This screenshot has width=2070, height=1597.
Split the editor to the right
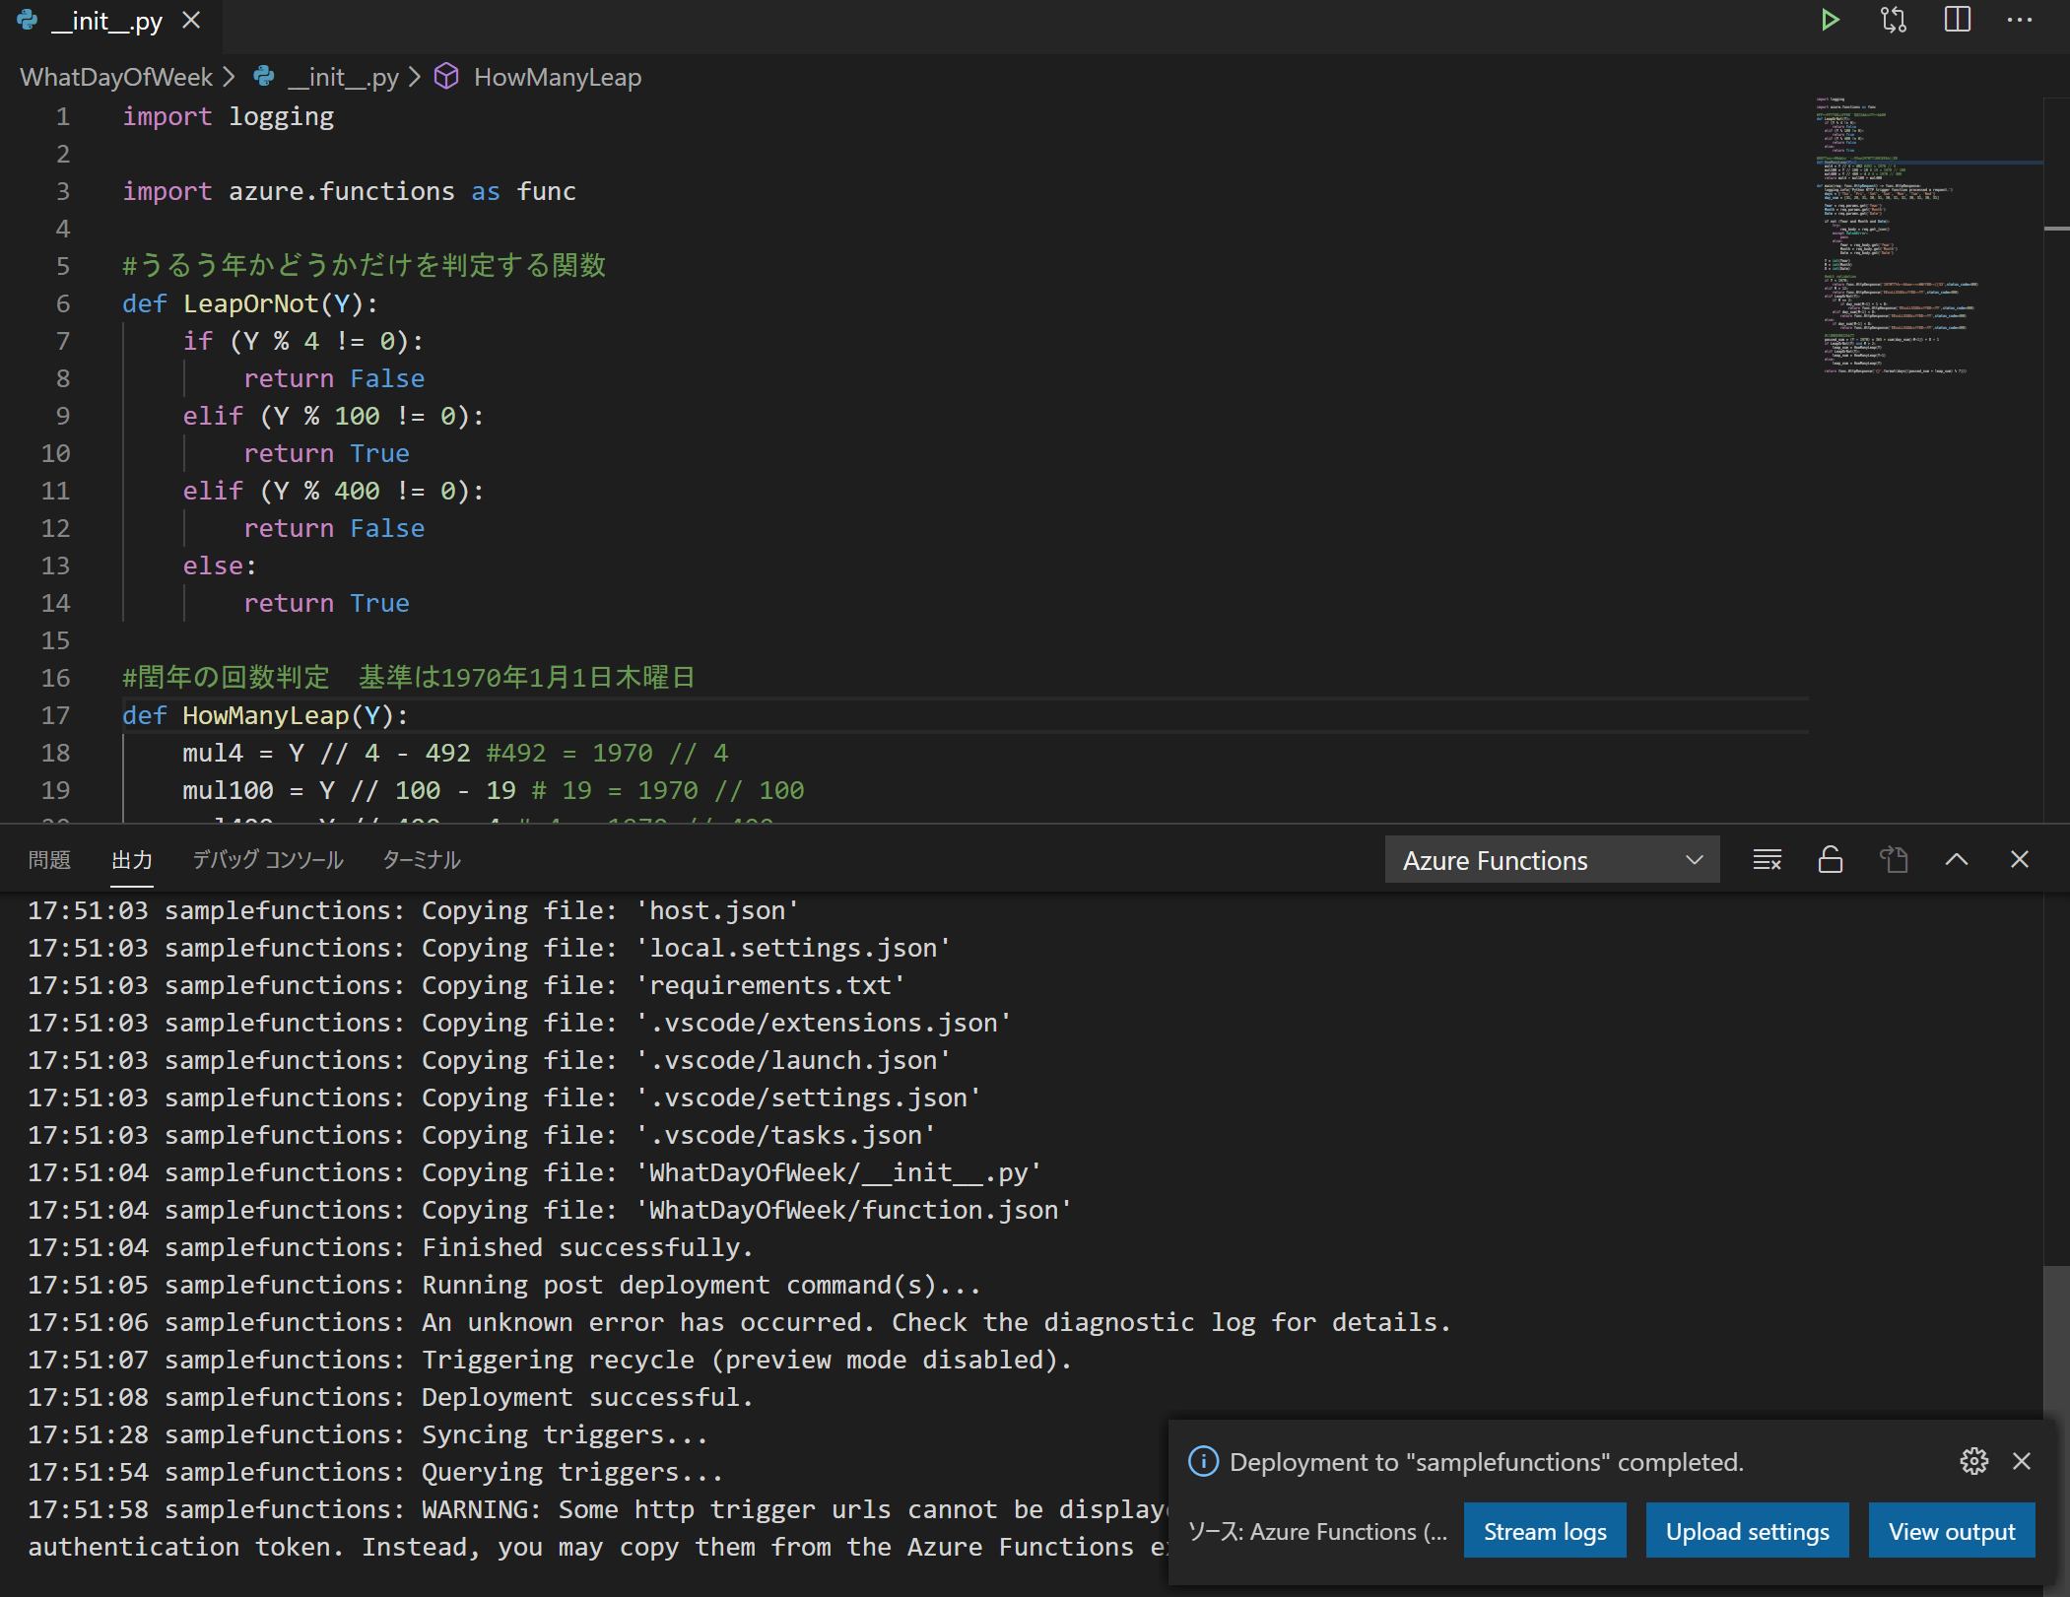[1957, 20]
